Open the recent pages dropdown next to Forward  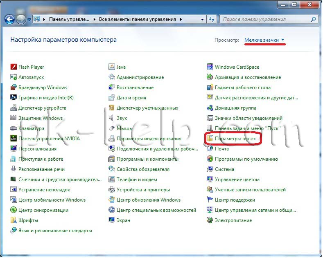pos(29,20)
